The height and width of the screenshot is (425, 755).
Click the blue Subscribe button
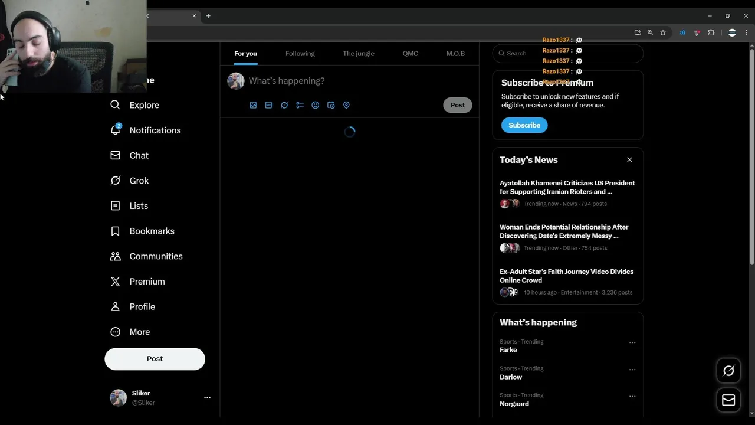click(x=524, y=125)
